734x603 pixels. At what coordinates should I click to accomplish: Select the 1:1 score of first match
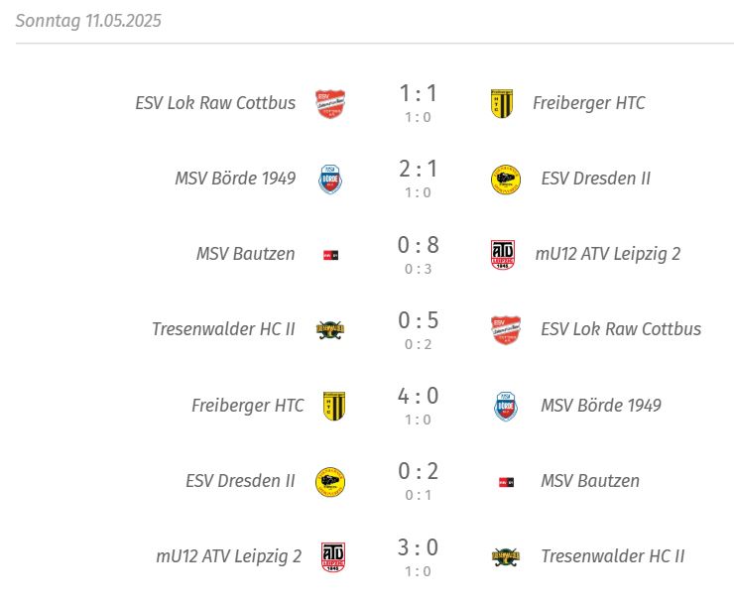pos(418,93)
